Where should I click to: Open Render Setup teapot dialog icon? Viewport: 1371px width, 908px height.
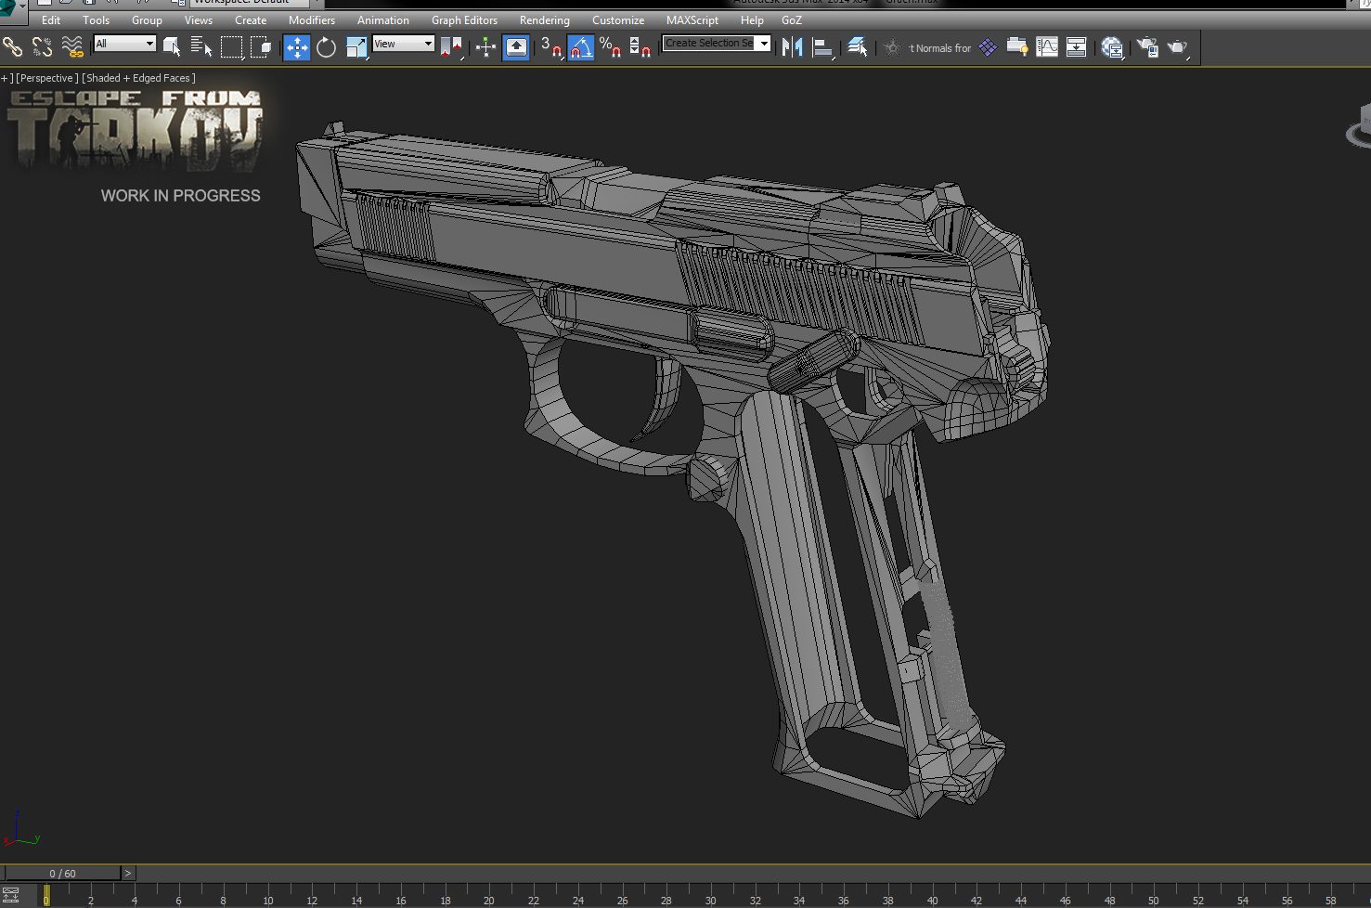pyautogui.click(x=1147, y=47)
